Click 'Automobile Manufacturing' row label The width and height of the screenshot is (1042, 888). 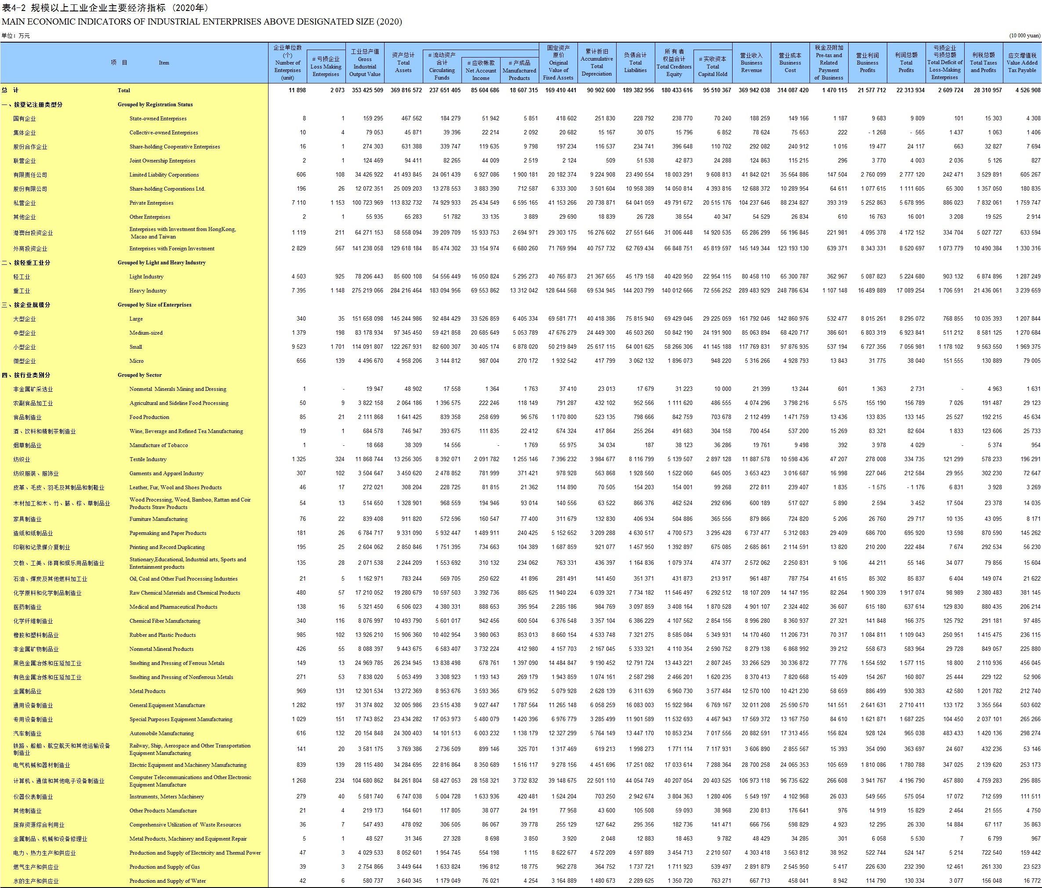click(161, 734)
